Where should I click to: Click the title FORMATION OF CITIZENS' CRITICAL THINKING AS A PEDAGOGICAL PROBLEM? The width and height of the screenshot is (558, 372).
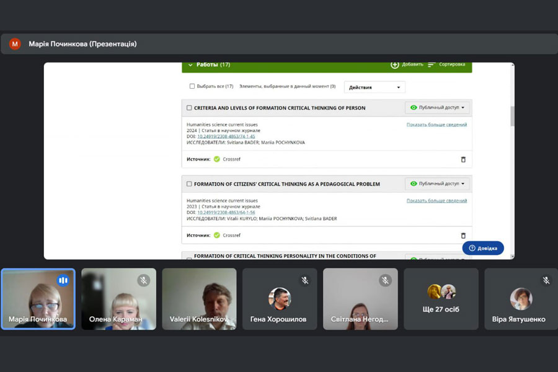click(287, 184)
